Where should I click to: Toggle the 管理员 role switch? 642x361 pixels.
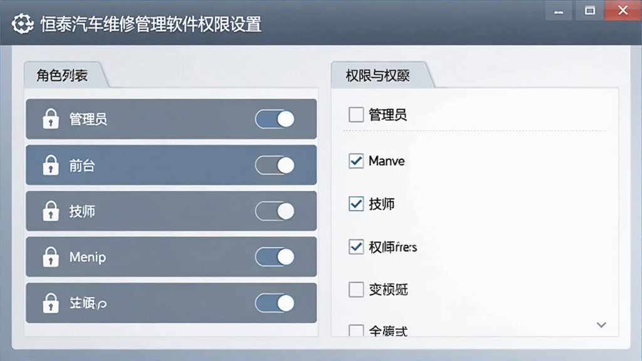tap(275, 120)
